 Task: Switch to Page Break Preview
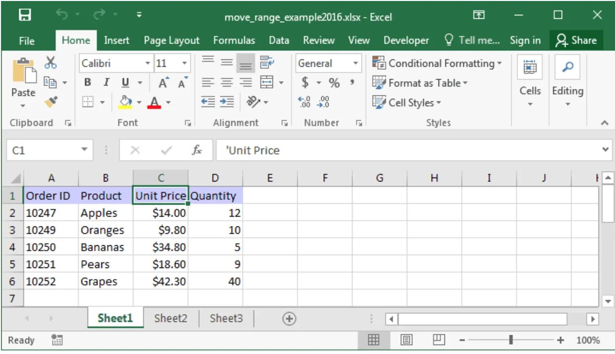(439, 340)
